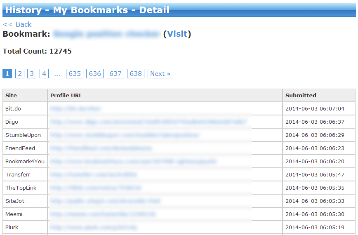Viewport: 358px width, 235px height.
Task: Jump to page 635
Action: [75, 74]
